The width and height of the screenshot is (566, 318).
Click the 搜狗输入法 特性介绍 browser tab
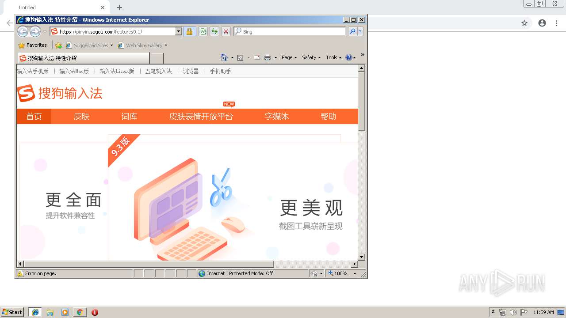point(84,58)
